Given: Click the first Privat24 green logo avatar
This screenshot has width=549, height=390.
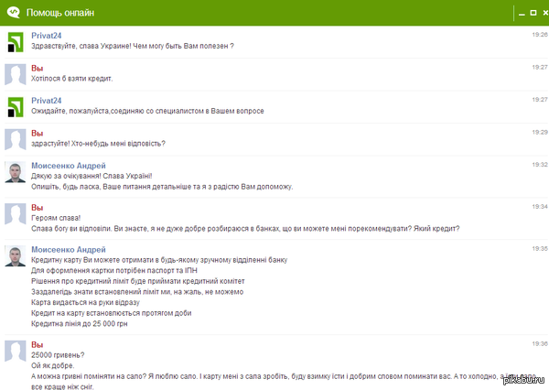Looking at the screenshot, I should pyautogui.click(x=16, y=42).
